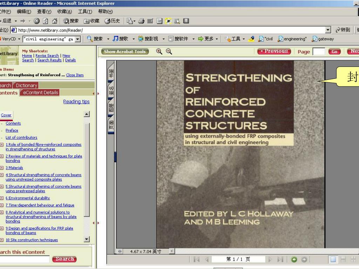Switch to the Dictionary tab
Screen dimensions: 359x269
coord(25,85)
